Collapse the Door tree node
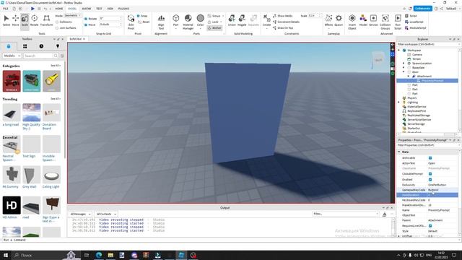This screenshot has height=260, width=462. pyautogui.click(x=404, y=71)
